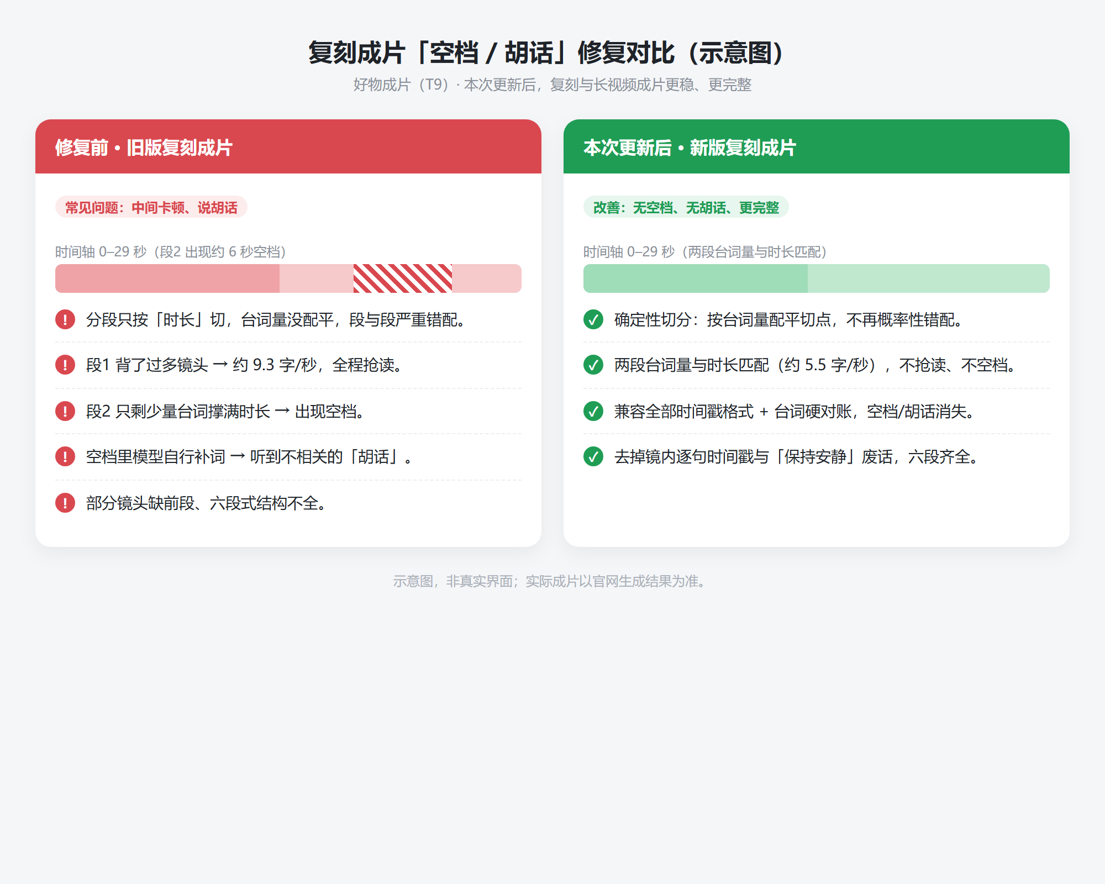Click the red tag 常见问题：中间卡顿、说胡话

pyautogui.click(x=151, y=207)
